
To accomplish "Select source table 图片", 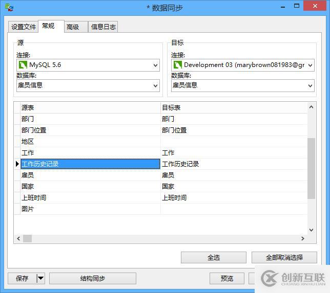I will pos(91,209).
